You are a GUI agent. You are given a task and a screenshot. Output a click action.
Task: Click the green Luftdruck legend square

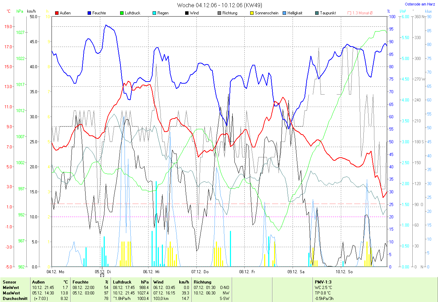click(x=122, y=13)
